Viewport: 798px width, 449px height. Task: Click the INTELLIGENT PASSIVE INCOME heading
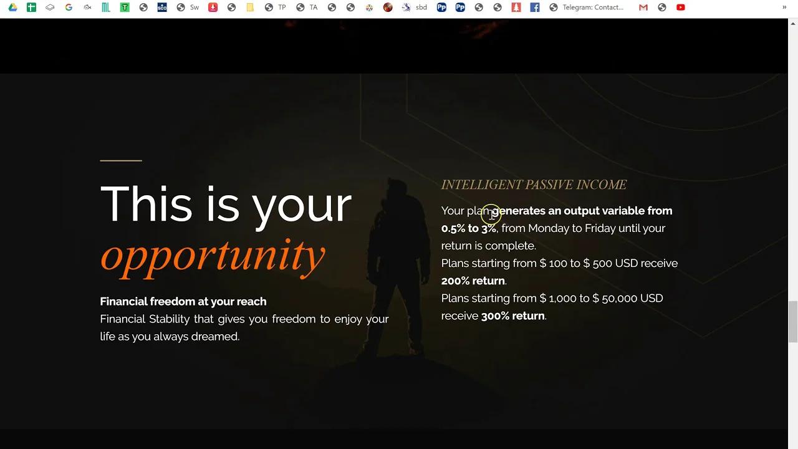tap(534, 185)
